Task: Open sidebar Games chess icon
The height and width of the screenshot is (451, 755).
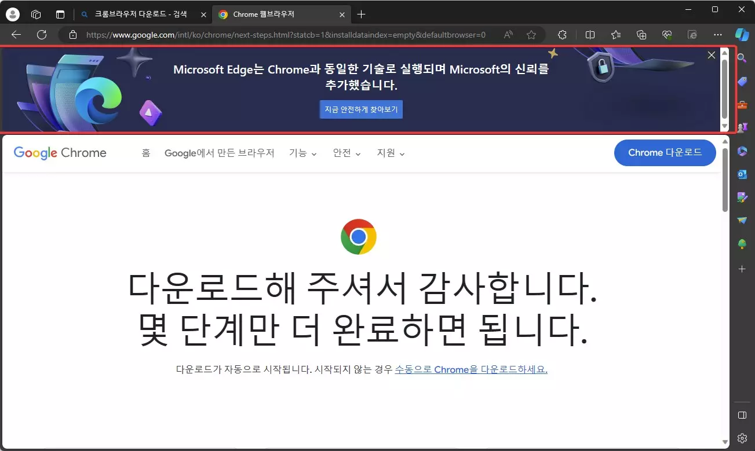Action: [742, 128]
